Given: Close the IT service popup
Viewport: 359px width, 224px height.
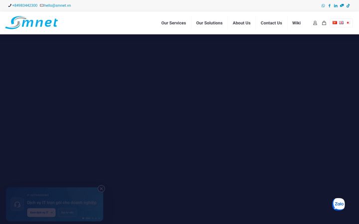Looking at the screenshot, I should coord(101,189).
